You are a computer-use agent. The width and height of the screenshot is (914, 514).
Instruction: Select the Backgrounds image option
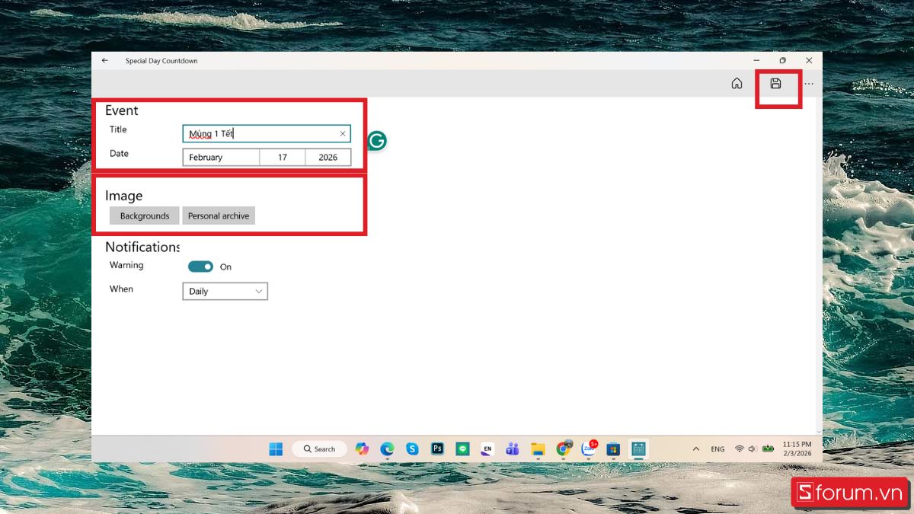pos(144,215)
